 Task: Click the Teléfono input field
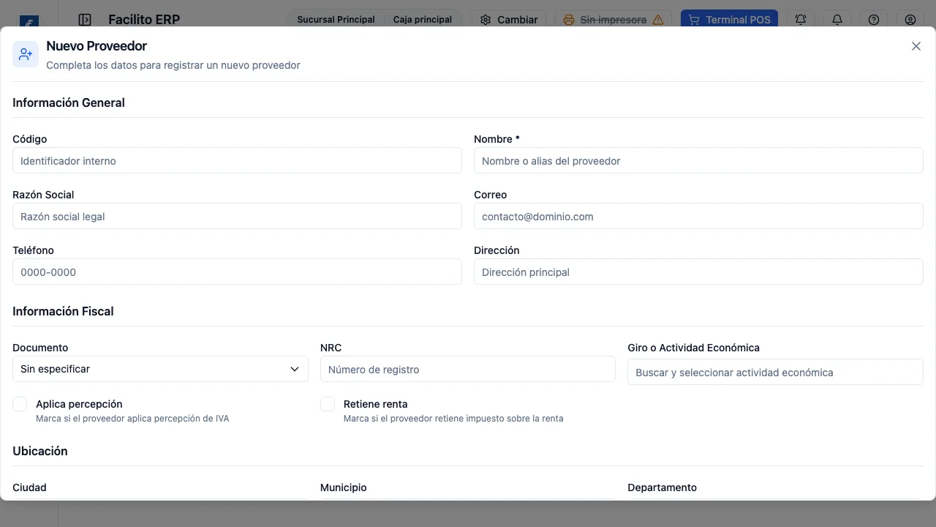(x=237, y=272)
